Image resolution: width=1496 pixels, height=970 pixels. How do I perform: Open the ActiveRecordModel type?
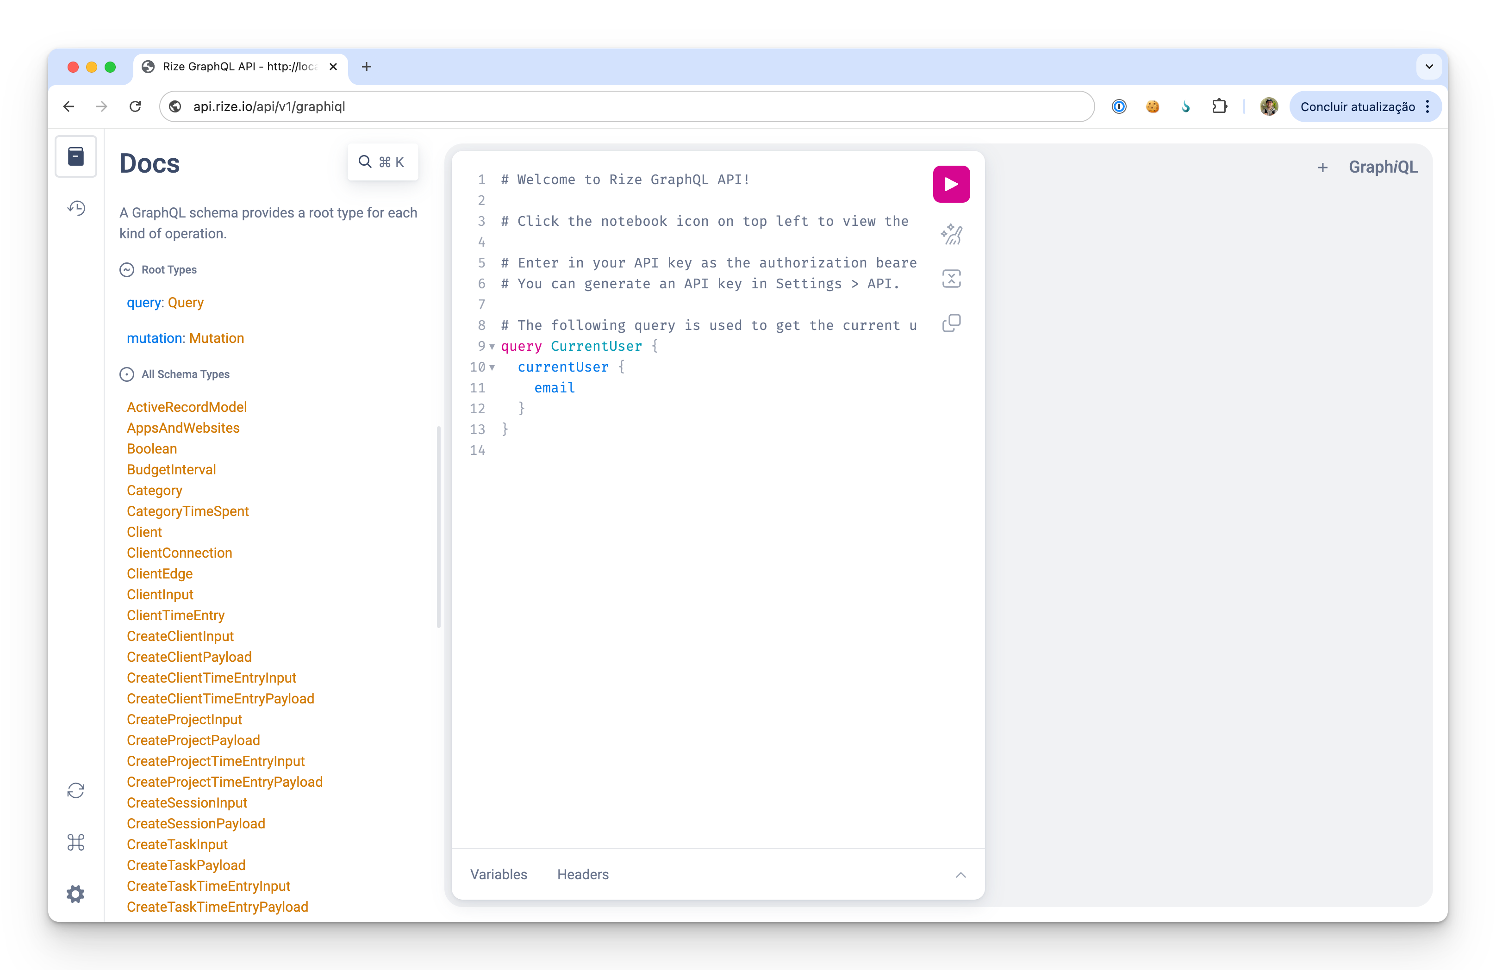(187, 407)
